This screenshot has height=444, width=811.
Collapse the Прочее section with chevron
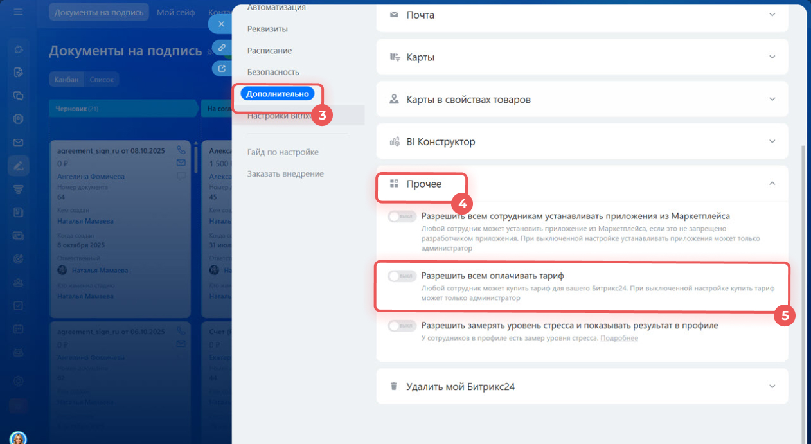(772, 184)
